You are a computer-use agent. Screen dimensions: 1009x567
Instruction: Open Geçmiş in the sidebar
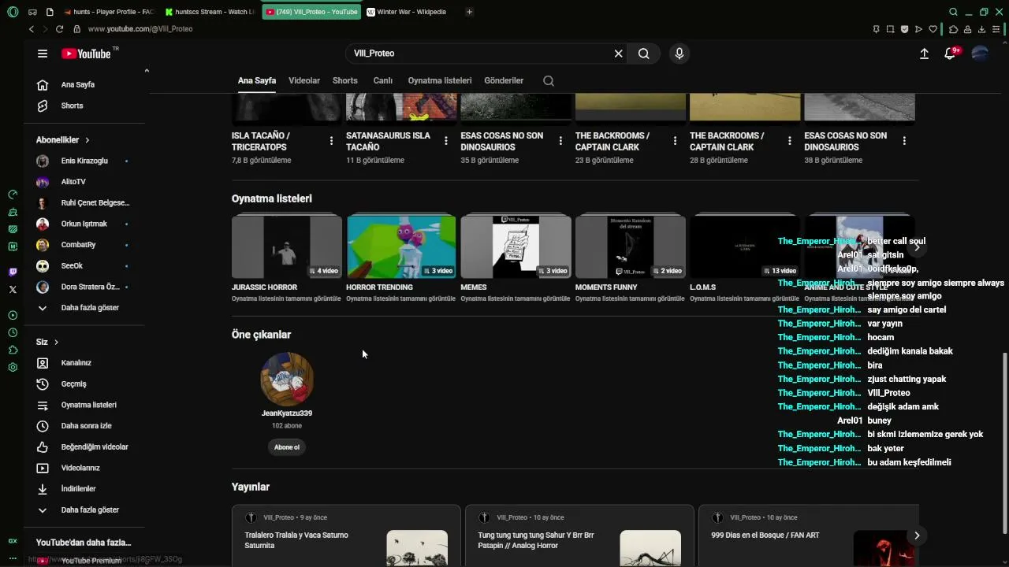(73, 384)
